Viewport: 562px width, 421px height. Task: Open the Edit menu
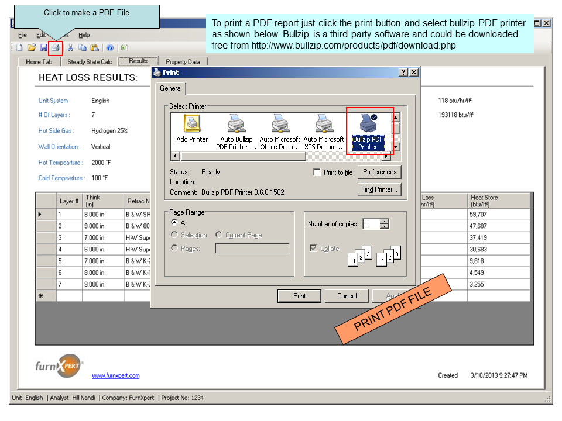pos(40,35)
